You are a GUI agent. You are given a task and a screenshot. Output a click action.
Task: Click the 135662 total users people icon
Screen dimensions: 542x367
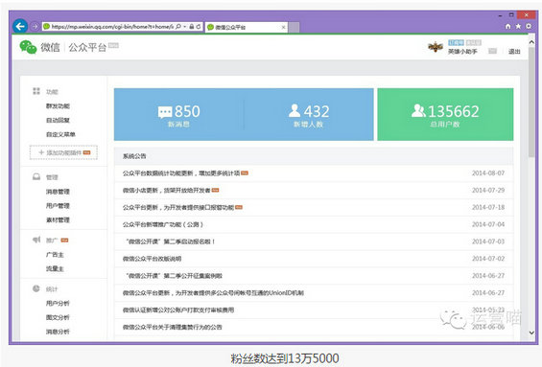[x=418, y=111]
